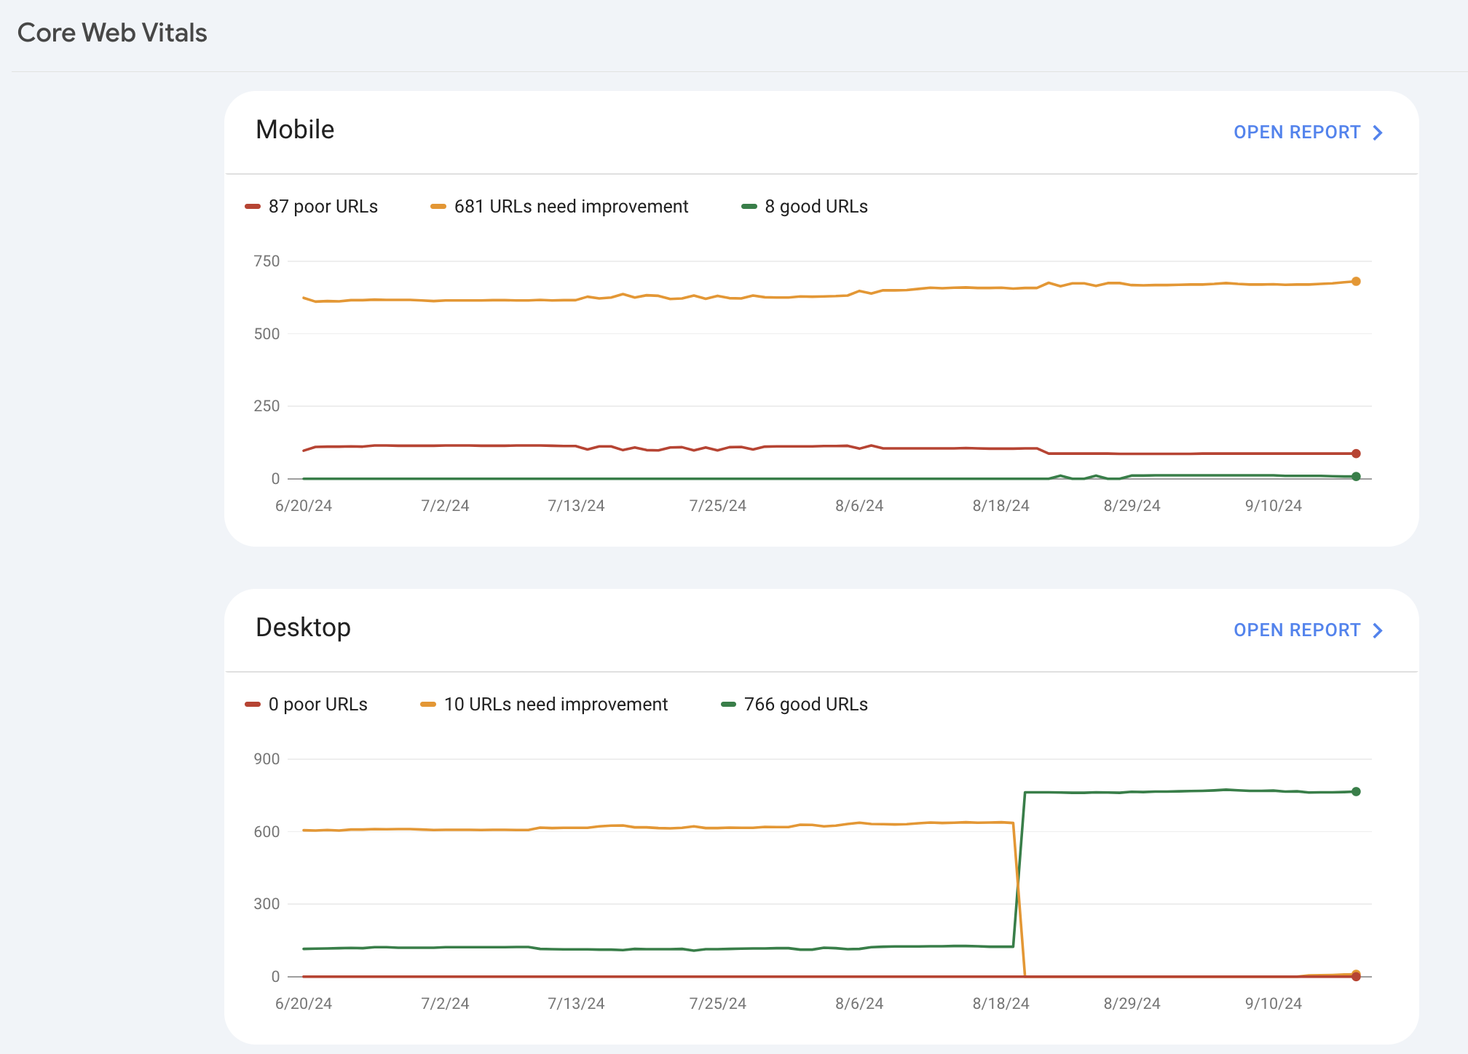Screen dimensions: 1468x1054
Task: Toggle the 87 poor URLs series visibility
Action: point(312,206)
